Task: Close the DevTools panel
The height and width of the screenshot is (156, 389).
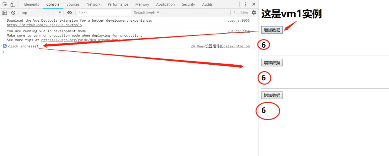Action: click(x=254, y=4)
